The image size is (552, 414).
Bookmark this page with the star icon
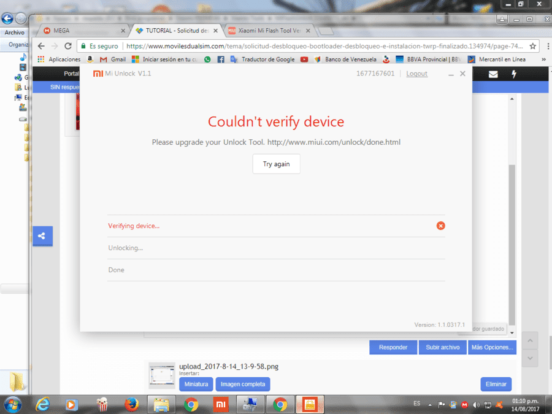532,46
